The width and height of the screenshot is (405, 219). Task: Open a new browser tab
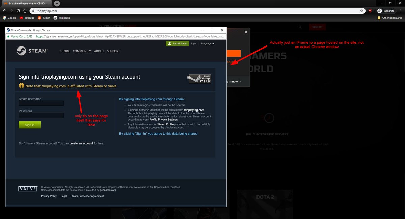[x=57, y=3]
